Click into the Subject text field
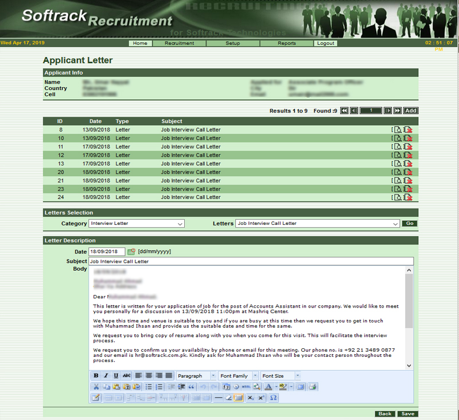This screenshot has width=459, height=420. click(x=250, y=261)
